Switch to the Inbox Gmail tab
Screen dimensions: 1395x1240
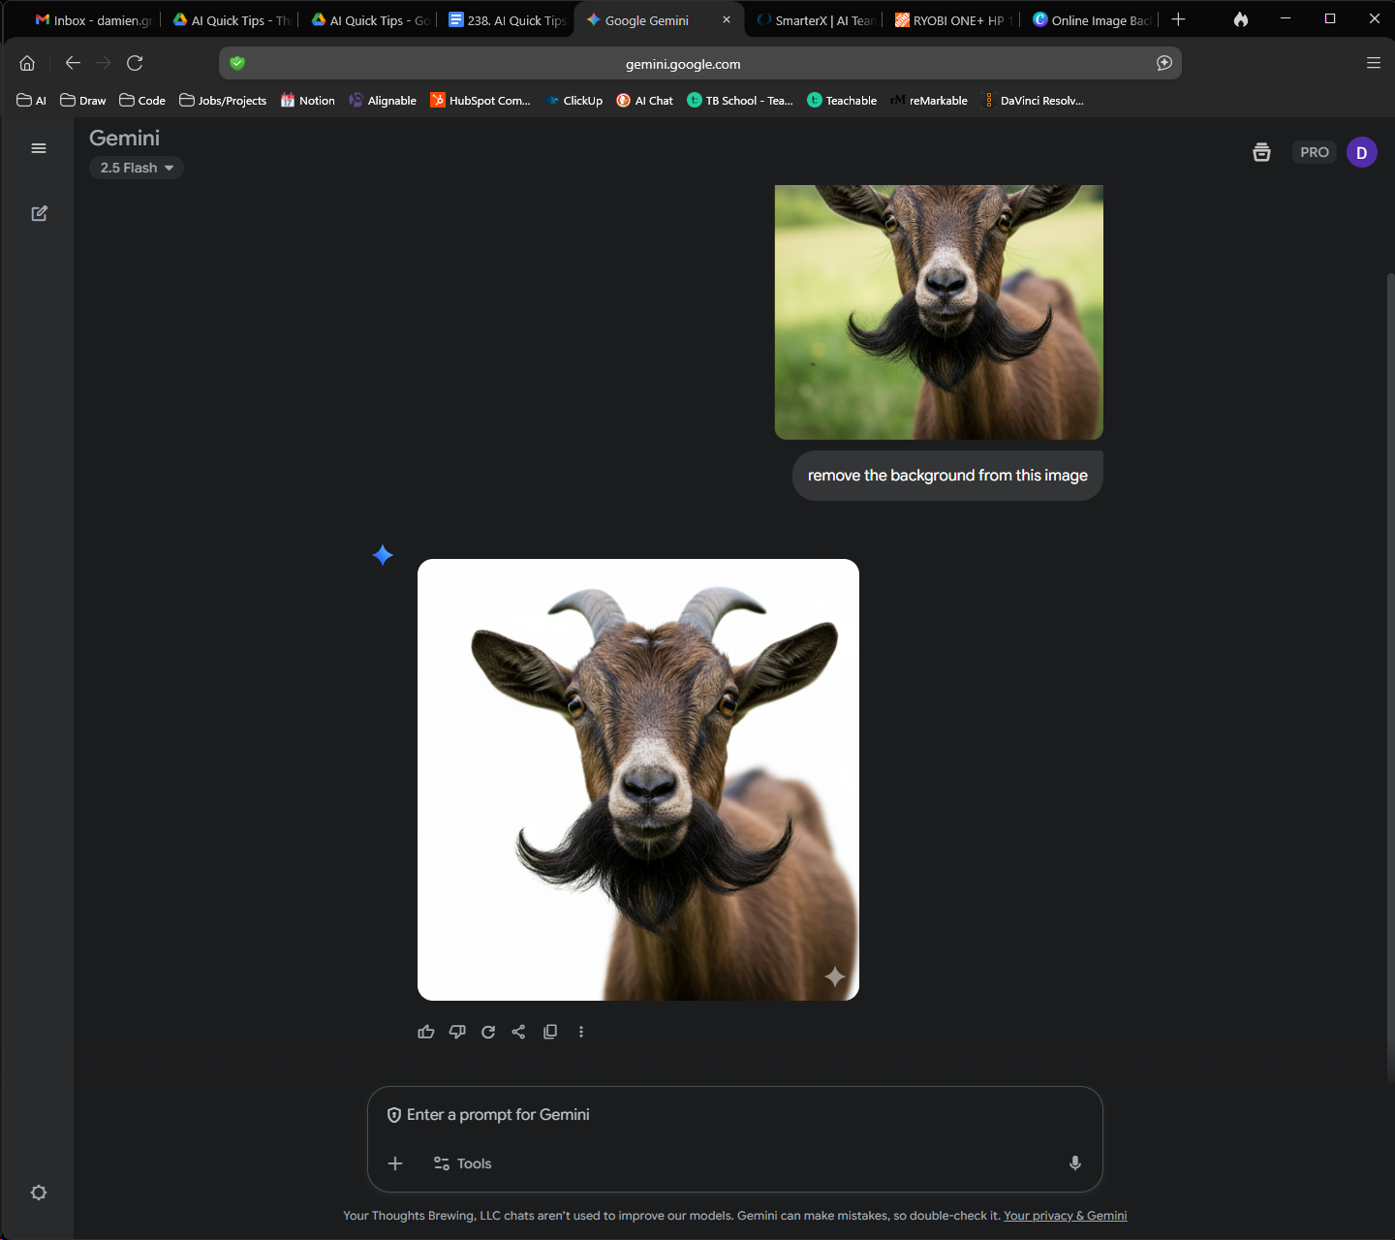pos(94,20)
